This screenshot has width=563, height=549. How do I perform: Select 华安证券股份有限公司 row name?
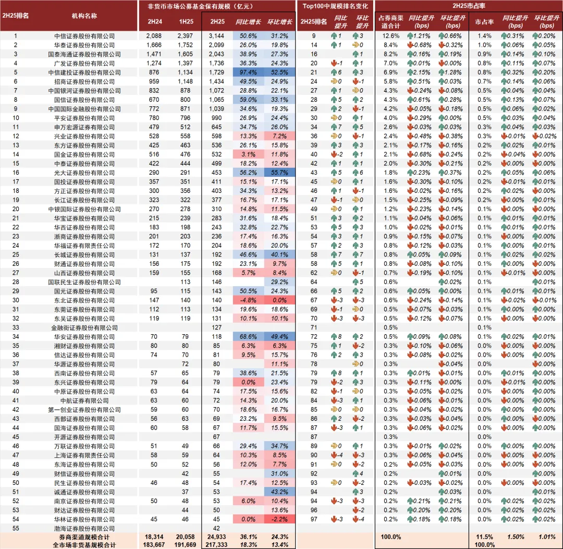[84, 337]
